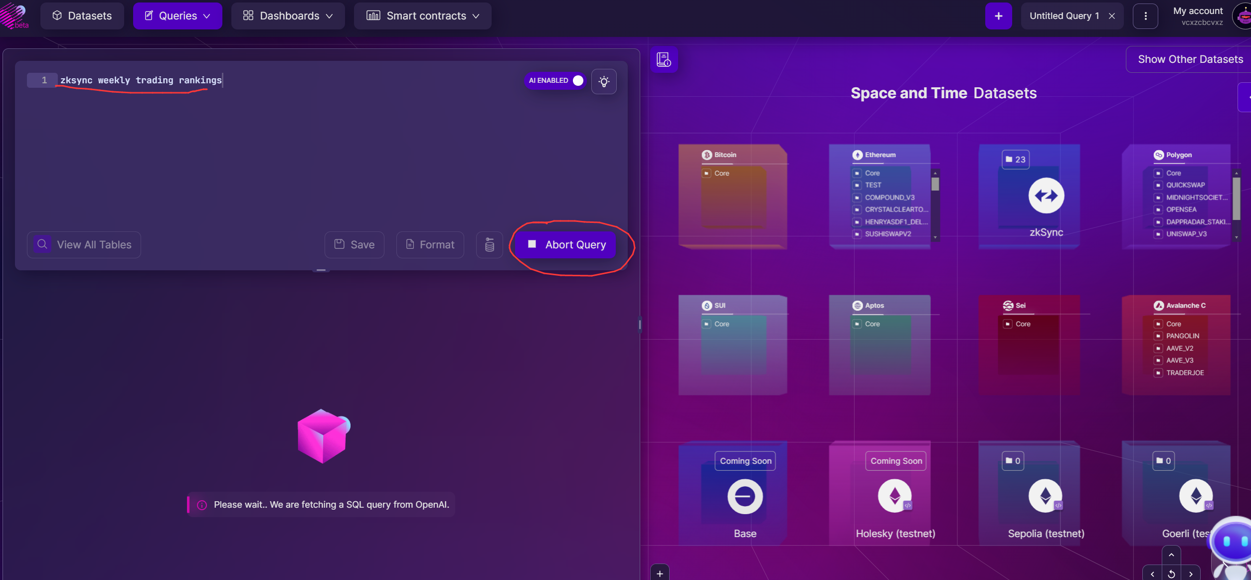
Task: Select Polygon QUICKSWAP schema
Action: click(x=1180, y=185)
